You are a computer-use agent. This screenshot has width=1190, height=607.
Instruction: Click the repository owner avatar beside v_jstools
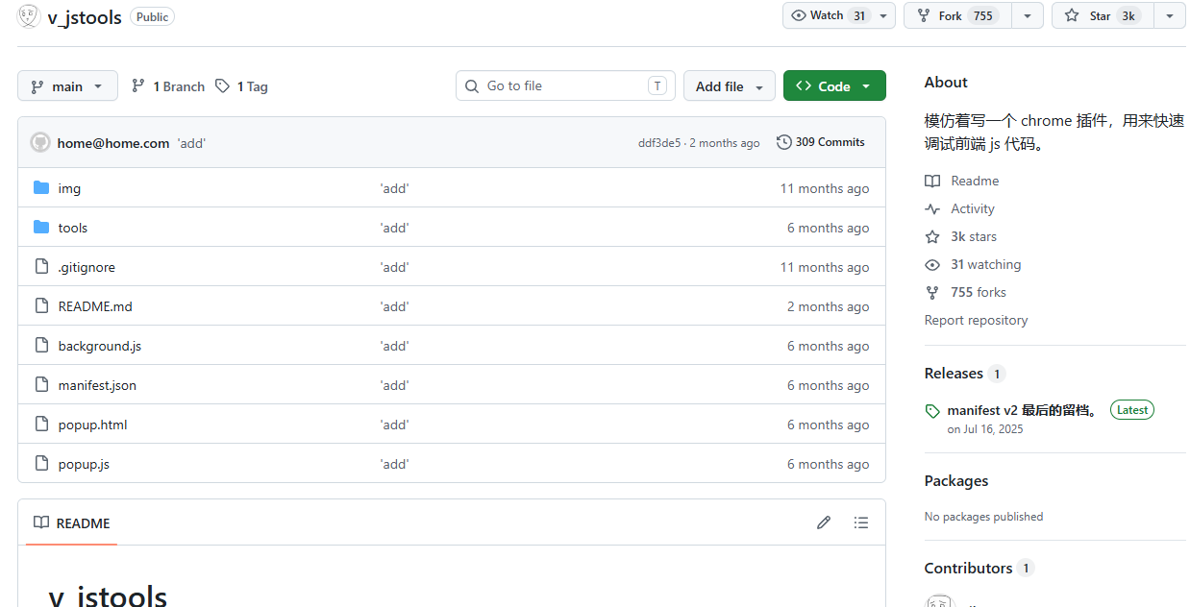coord(29,16)
